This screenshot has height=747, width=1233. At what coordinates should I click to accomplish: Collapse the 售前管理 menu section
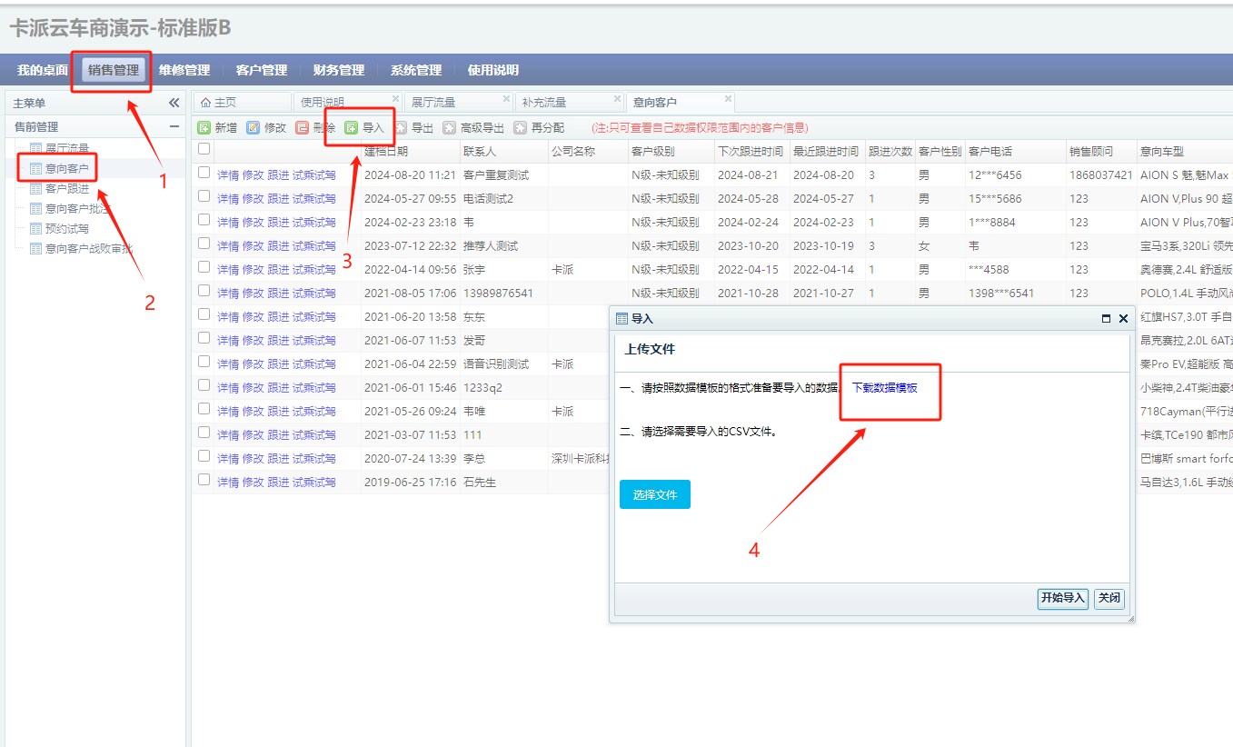[174, 127]
